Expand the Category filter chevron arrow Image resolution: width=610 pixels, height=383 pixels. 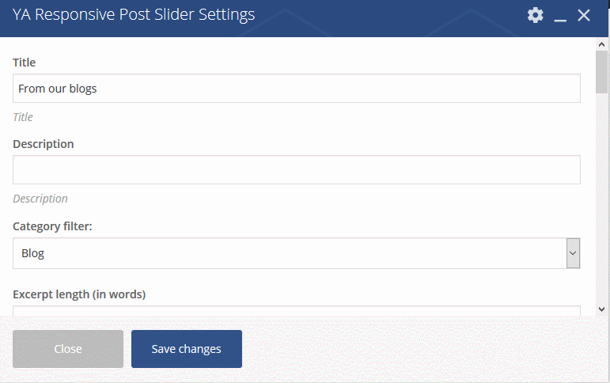[x=573, y=253]
